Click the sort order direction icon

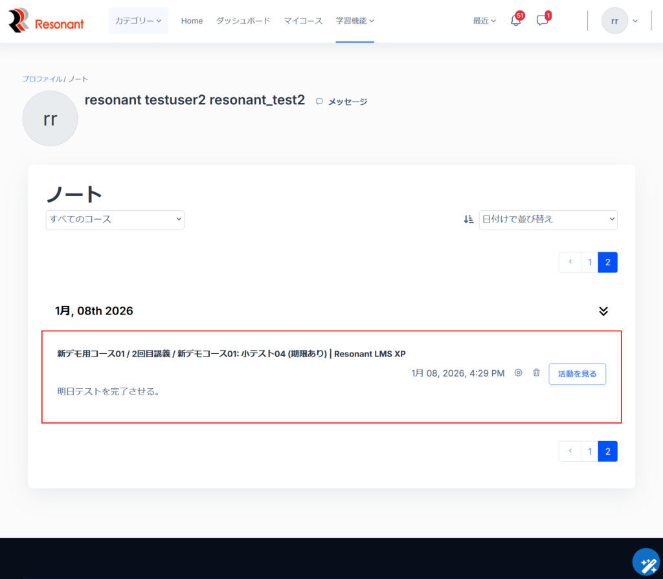(x=469, y=220)
